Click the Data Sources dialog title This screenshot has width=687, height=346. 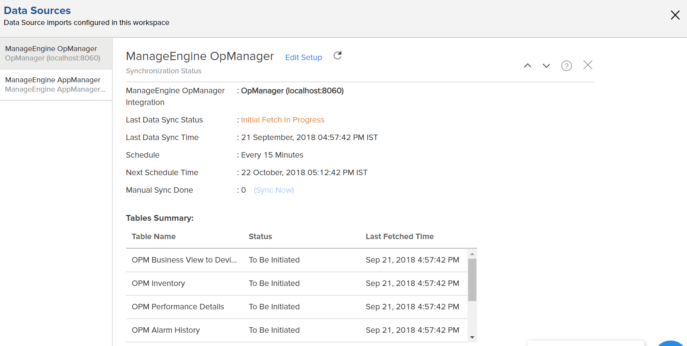coord(37,11)
